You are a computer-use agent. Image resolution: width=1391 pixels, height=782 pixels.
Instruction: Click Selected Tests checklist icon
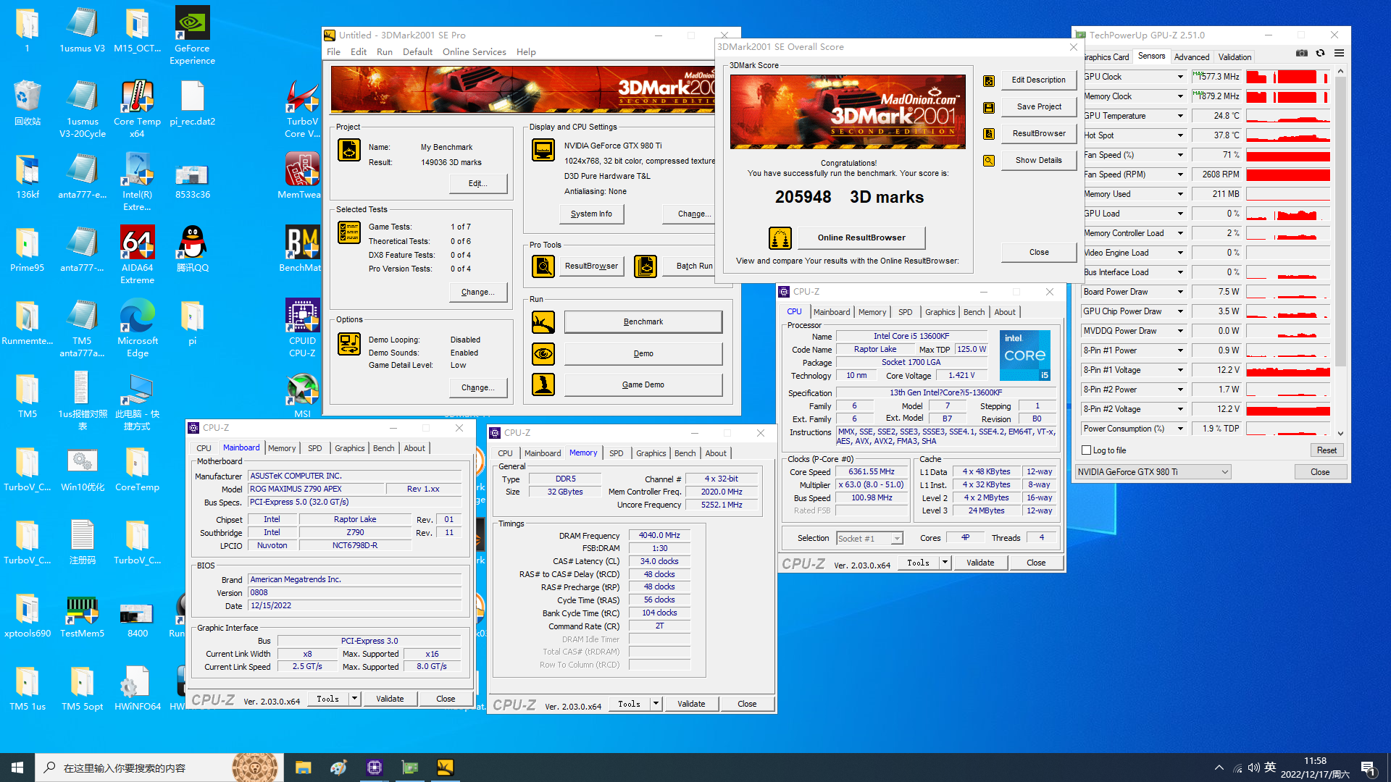(349, 232)
